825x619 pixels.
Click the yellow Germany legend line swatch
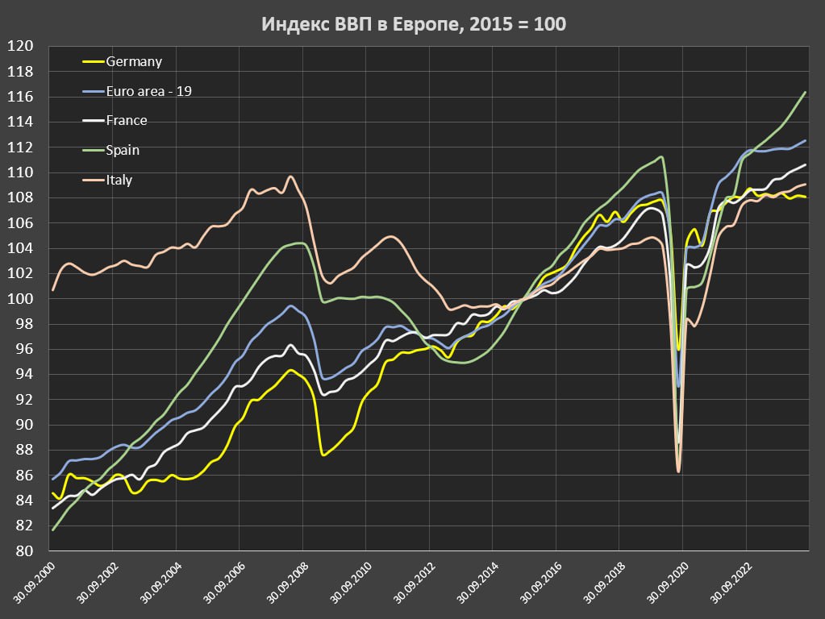click(94, 62)
